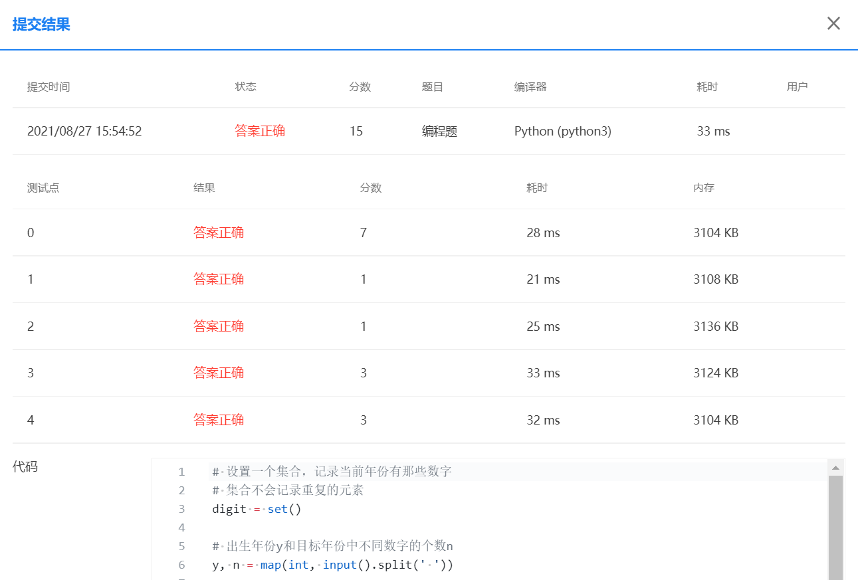Viewport: 858px width, 580px height.
Task: Click the code scrollbar up arrow
Action: tap(835, 468)
